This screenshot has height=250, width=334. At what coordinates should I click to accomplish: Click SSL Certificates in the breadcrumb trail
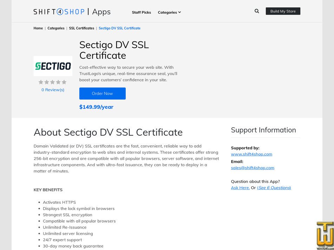[x=81, y=28]
